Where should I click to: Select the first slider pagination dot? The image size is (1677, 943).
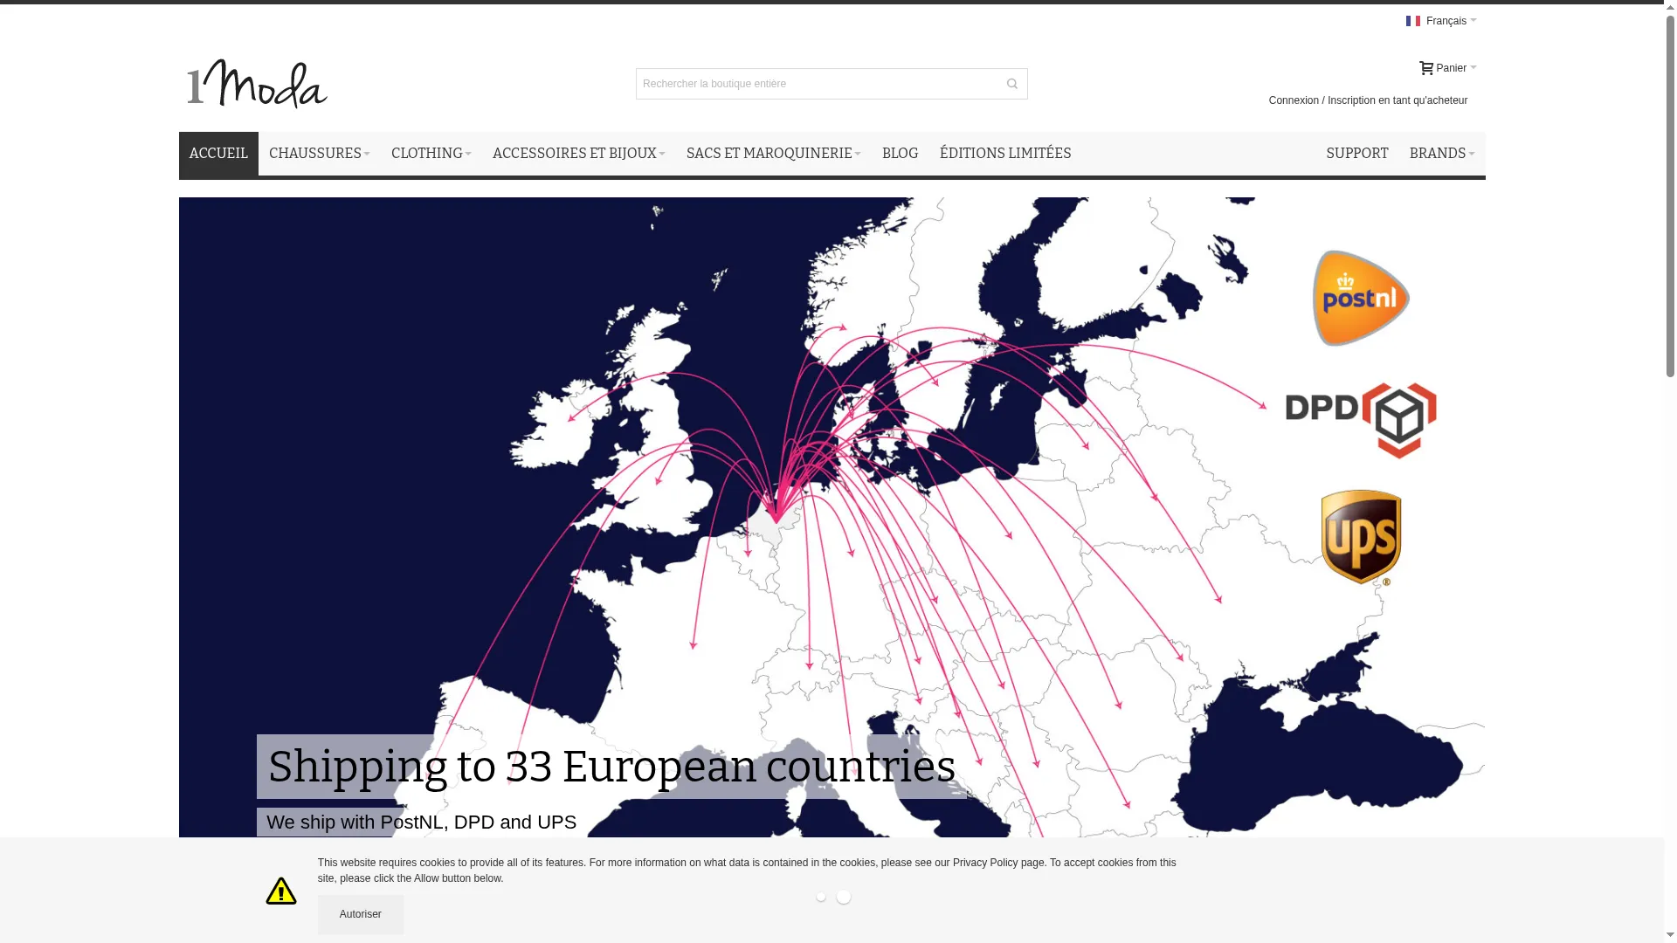821,897
